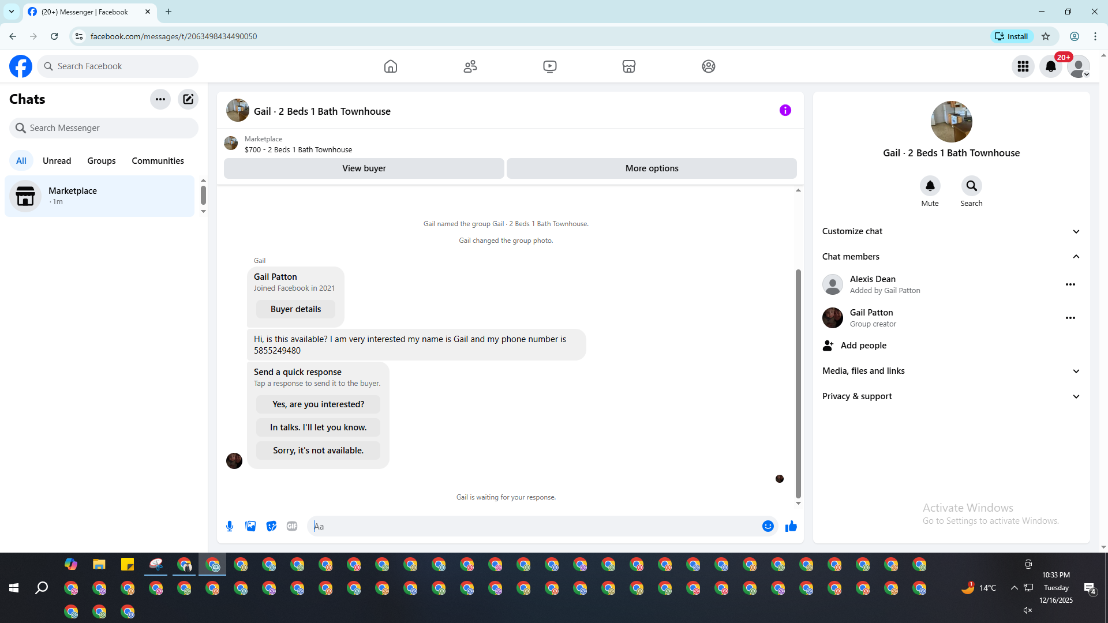This screenshot has width=1108, height=623.
Task: Open the notifications bell
Action: [x=1051, y=66]
